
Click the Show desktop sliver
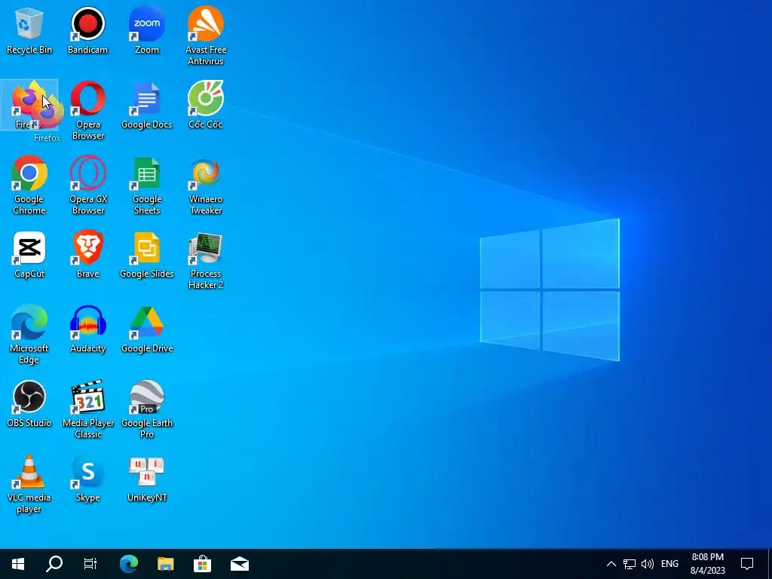(770, 564)
